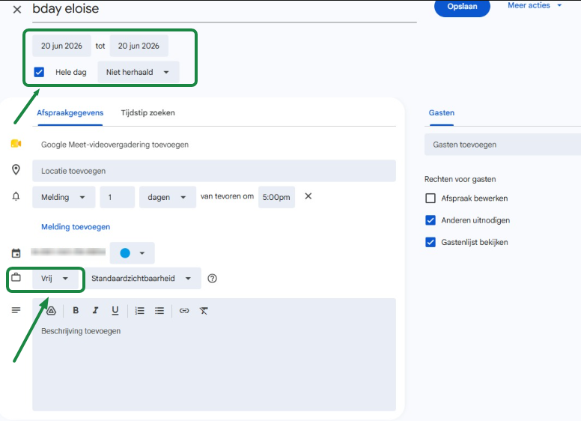Close the event editor with the X icon
Viewport: 581px width, 421px height.
17,10
